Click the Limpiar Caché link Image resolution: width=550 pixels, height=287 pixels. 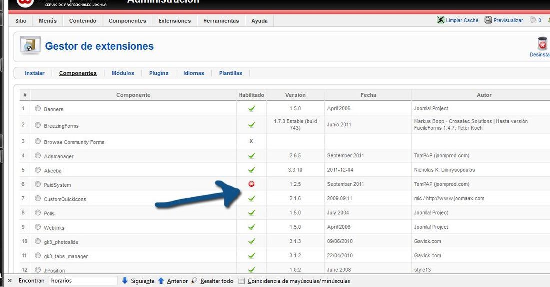[x=462, y=20]
